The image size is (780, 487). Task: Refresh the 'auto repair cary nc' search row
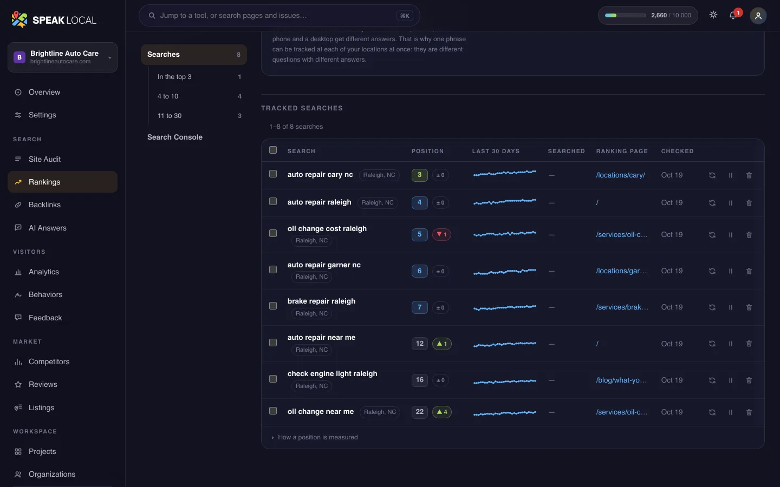712,175
